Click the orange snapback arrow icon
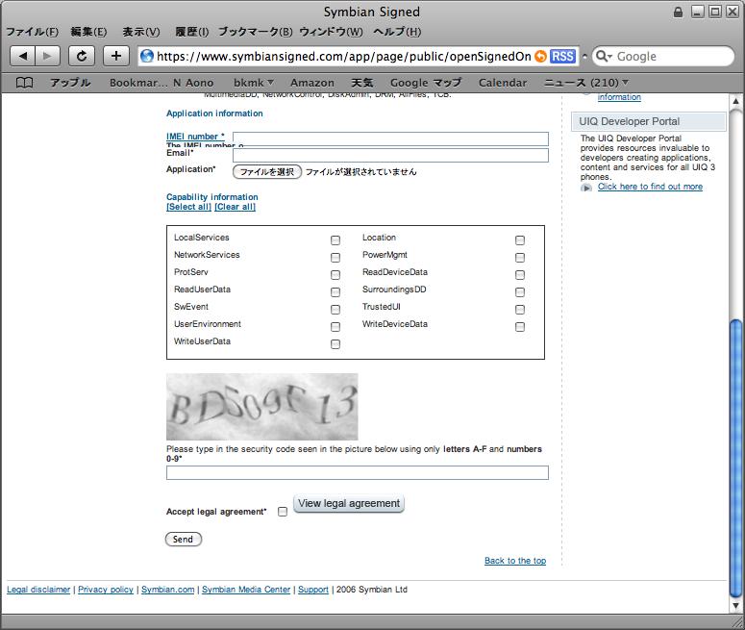745x630 pixels. tap(540, 56)
